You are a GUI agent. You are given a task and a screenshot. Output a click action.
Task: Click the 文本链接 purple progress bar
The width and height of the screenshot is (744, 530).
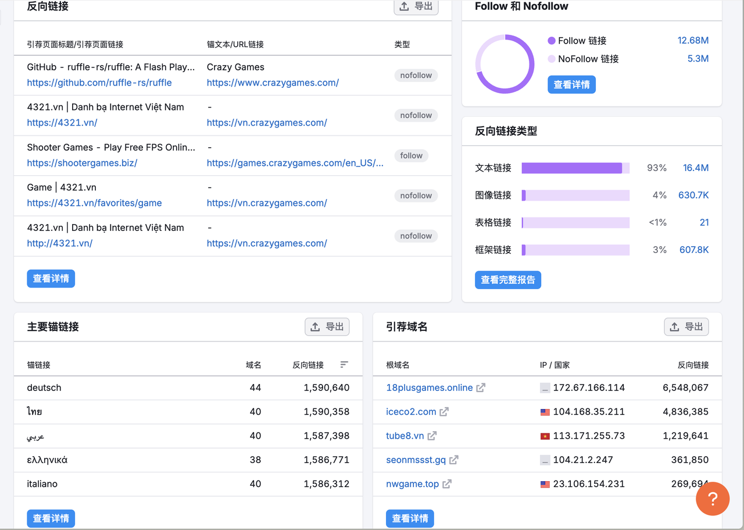[x=572, y=168]
